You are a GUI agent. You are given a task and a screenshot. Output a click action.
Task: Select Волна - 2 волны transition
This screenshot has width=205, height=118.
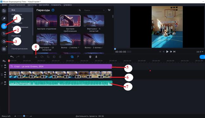pos(70,40)
